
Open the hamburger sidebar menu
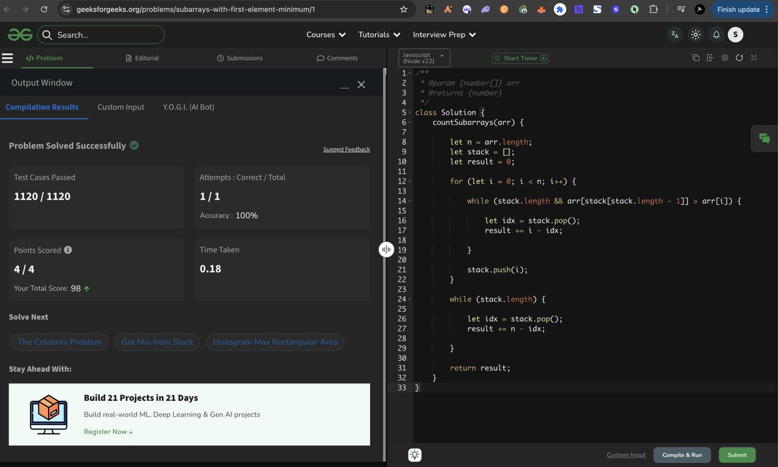pyautogui.click(x=8, y=58)
